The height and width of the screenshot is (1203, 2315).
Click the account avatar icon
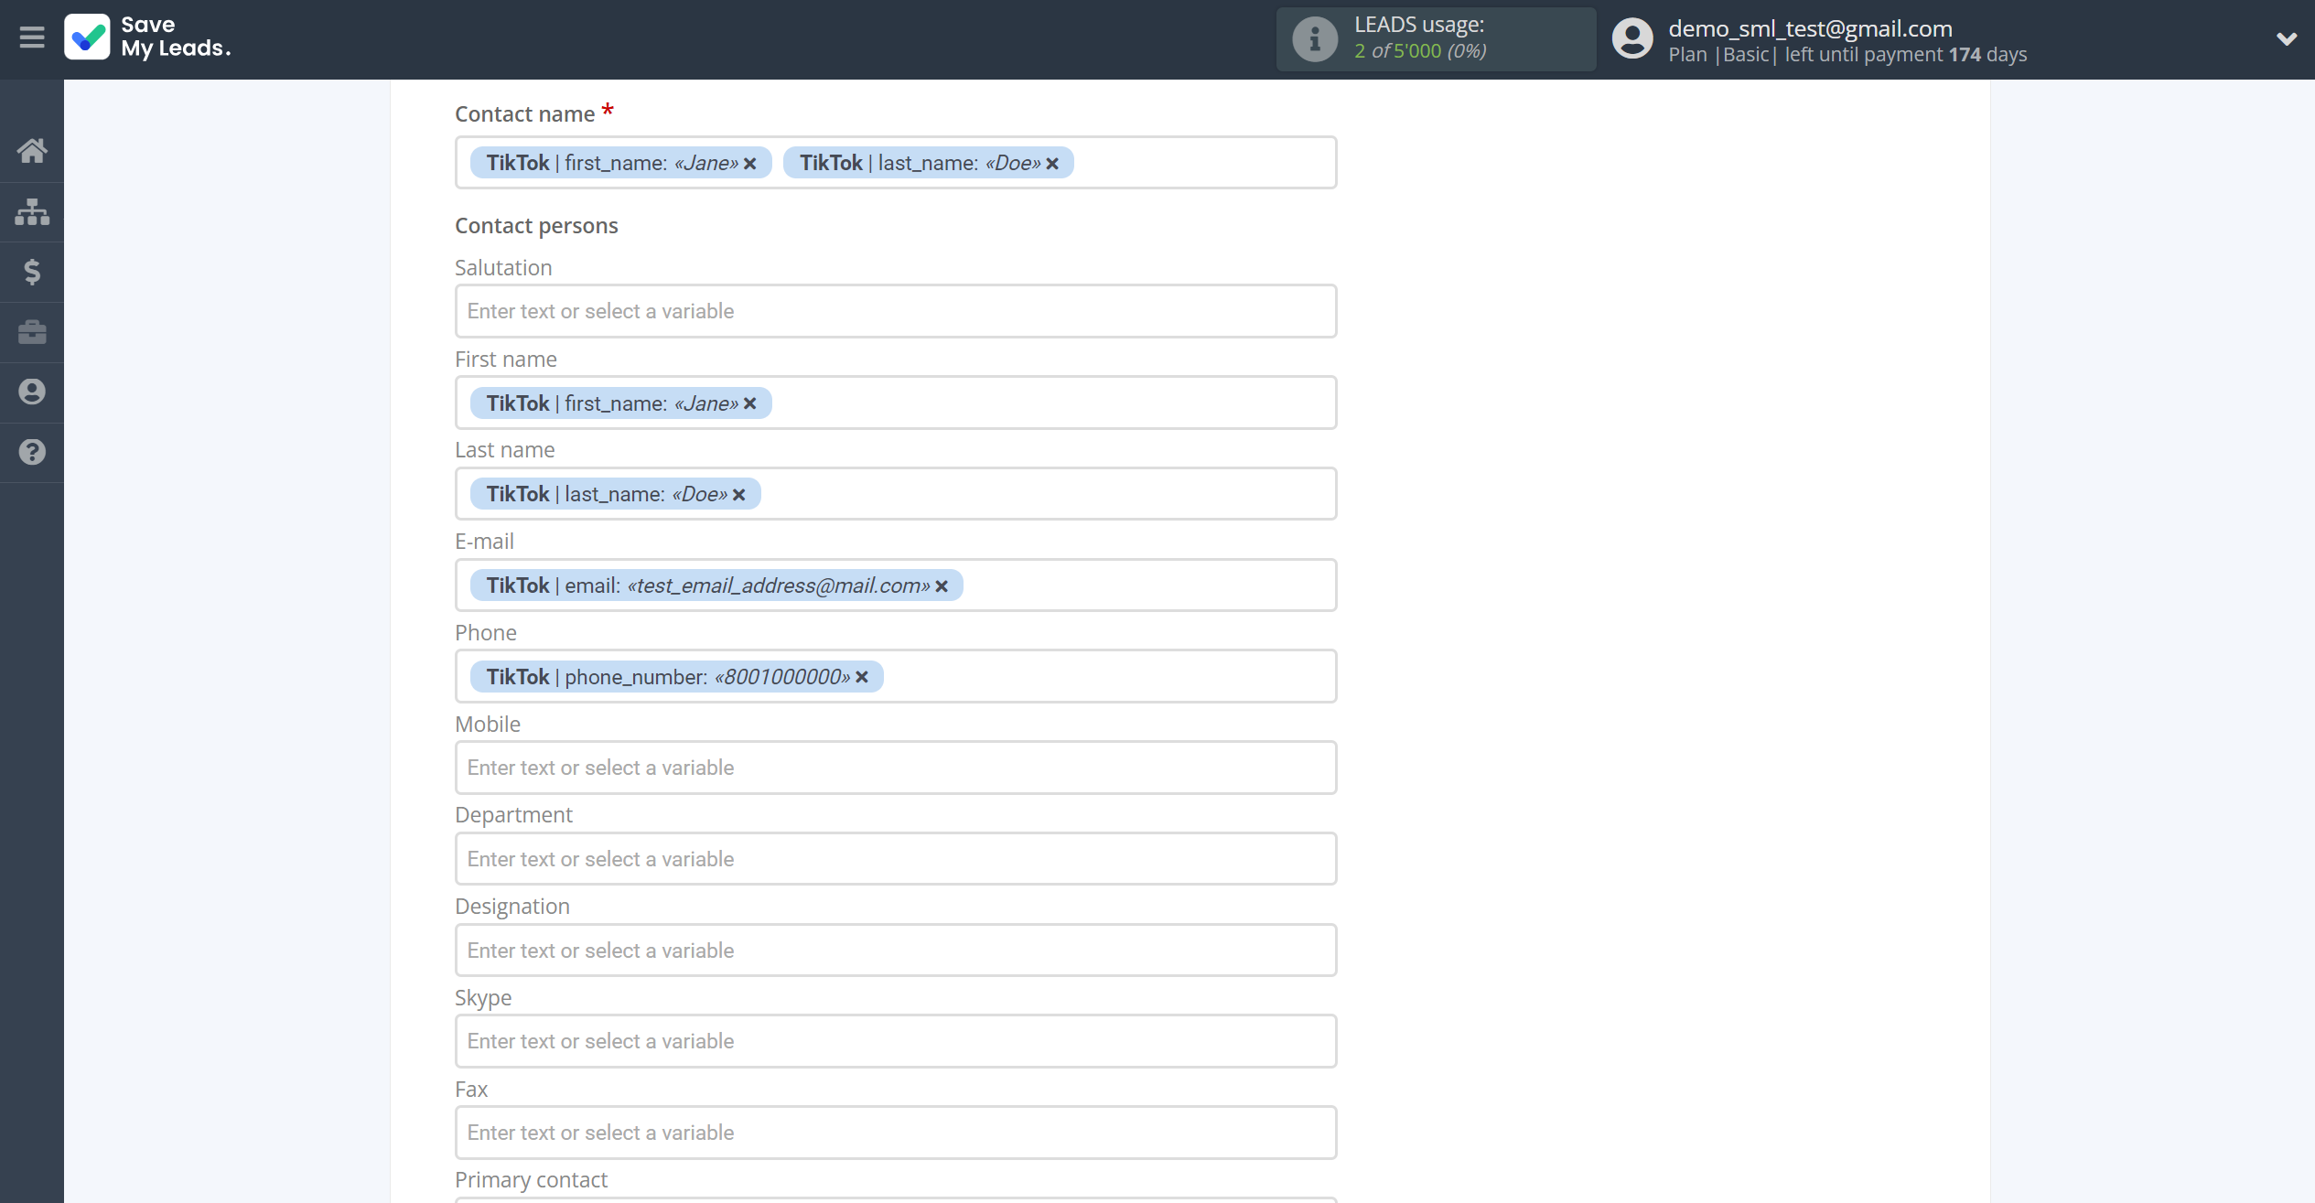[x=1632, y=39]
